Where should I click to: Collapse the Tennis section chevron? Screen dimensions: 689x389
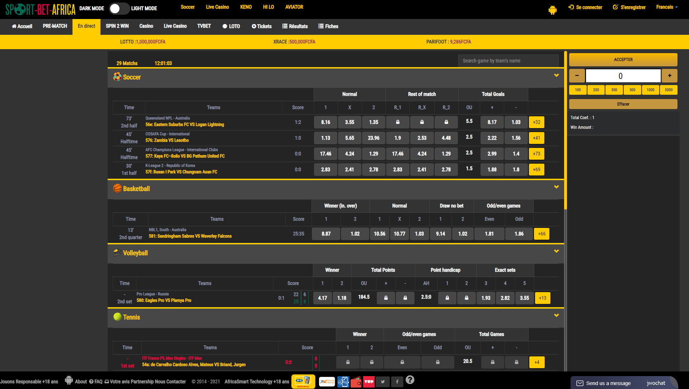[x=556, y=315]
